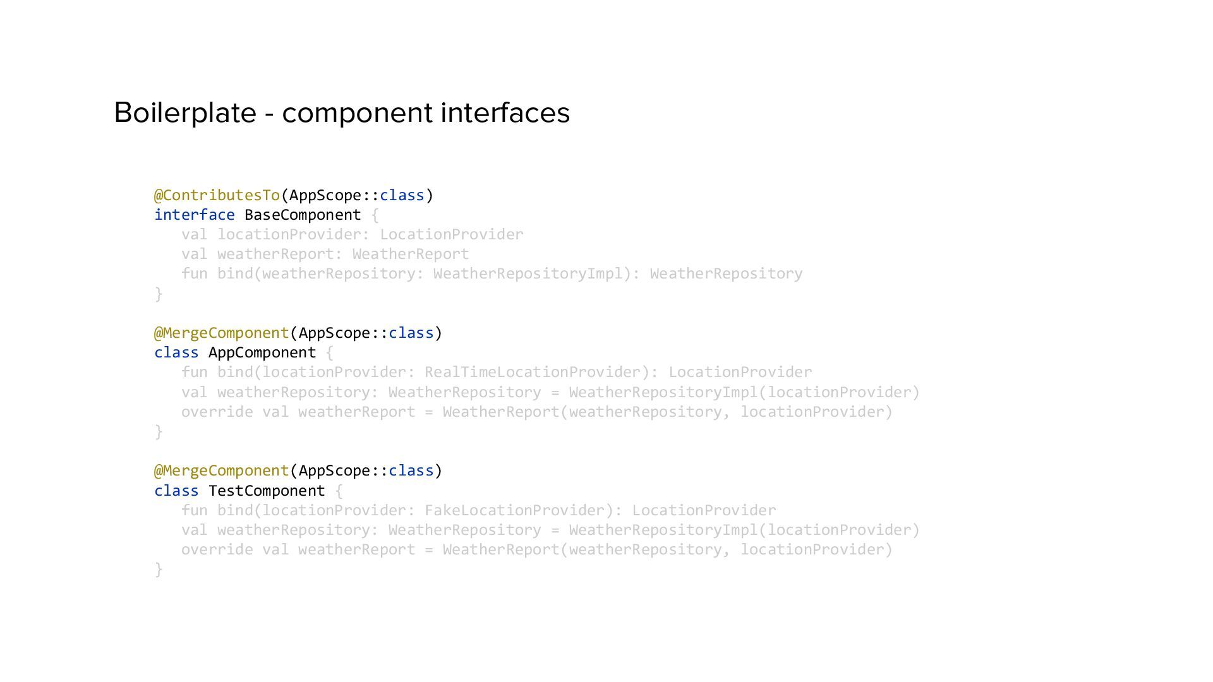The width and height of the screenshot is (1213, 682).
Task: Click the "override" keyword inside AppComponent
Action: [217, 412]
